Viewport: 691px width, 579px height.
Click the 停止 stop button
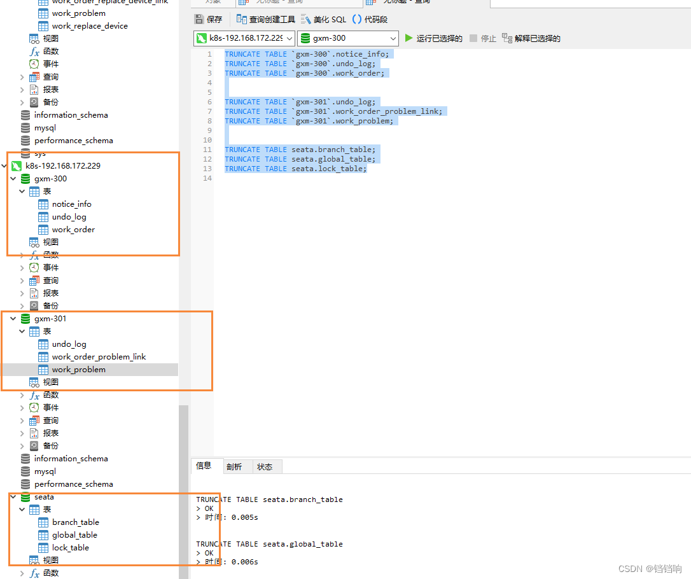pos(483,38)
